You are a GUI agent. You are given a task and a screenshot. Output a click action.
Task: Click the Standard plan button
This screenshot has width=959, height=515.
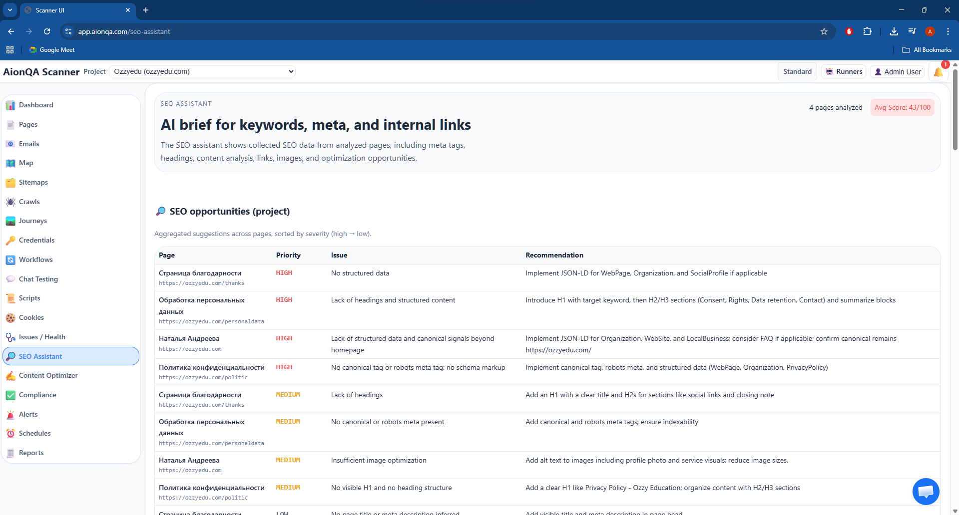pos(797,71)
